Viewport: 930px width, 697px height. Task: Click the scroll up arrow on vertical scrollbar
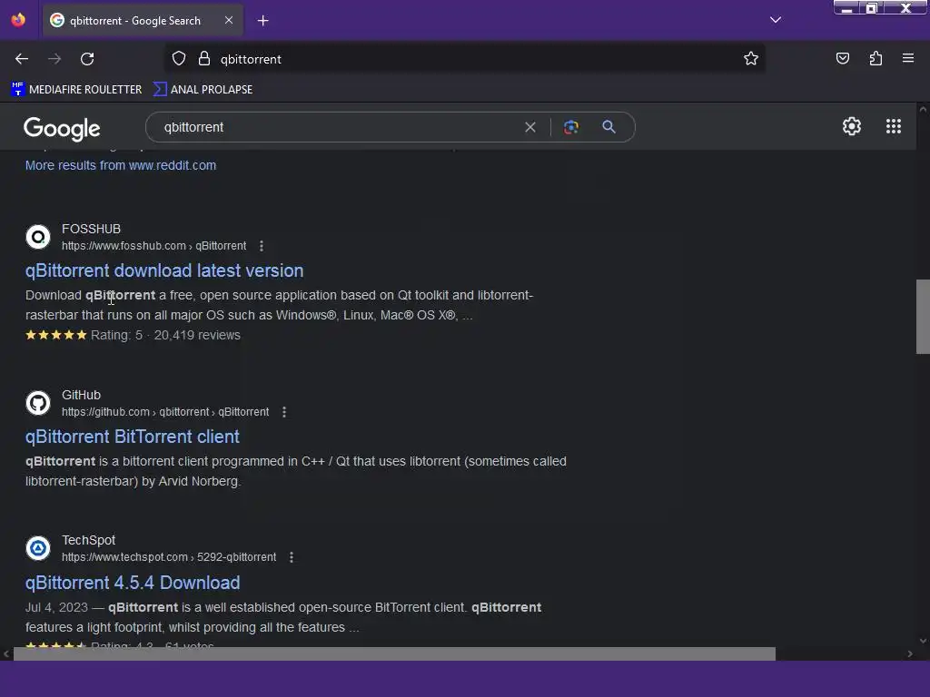923,110
